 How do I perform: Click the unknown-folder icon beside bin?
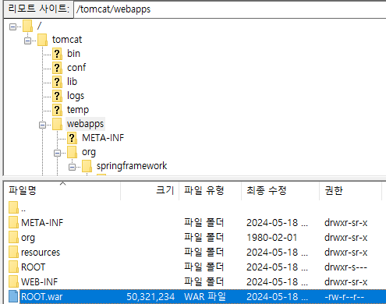pos(57,54)
